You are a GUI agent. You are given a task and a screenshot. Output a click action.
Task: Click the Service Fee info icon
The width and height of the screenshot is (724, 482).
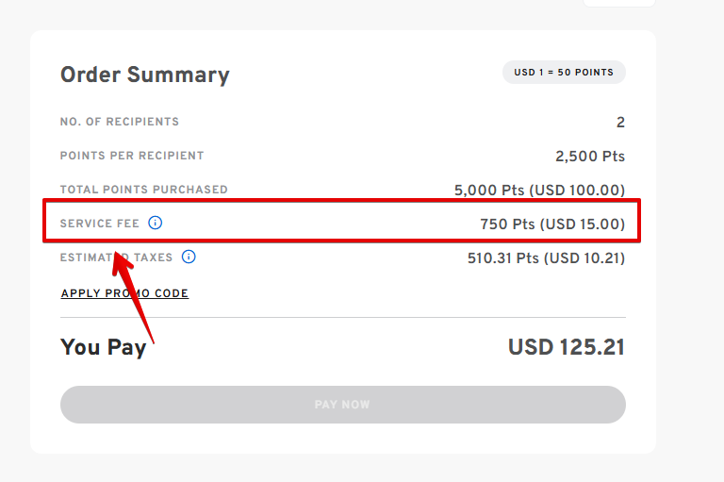point(156,224)
